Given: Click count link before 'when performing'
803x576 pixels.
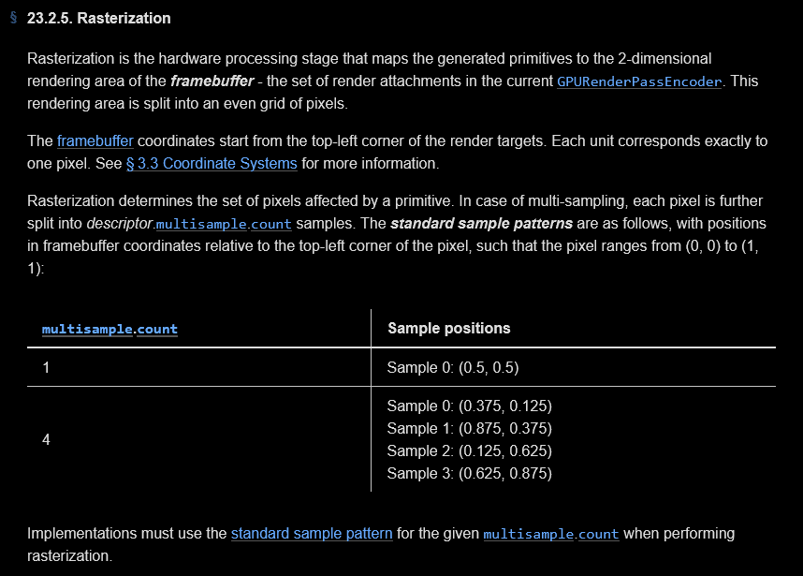Looking at the screenshot, I should tap(599, 534).
